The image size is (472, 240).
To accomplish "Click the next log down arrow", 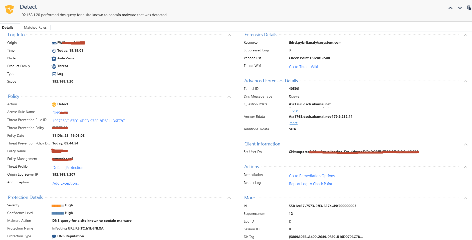I will pos(460,8).
